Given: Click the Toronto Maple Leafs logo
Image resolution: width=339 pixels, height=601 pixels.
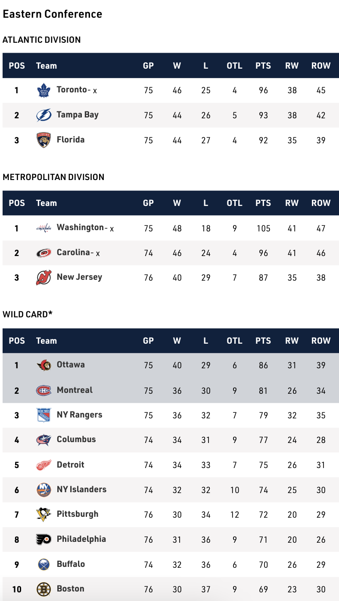Looking at the screenshot, I should [44, 90].
